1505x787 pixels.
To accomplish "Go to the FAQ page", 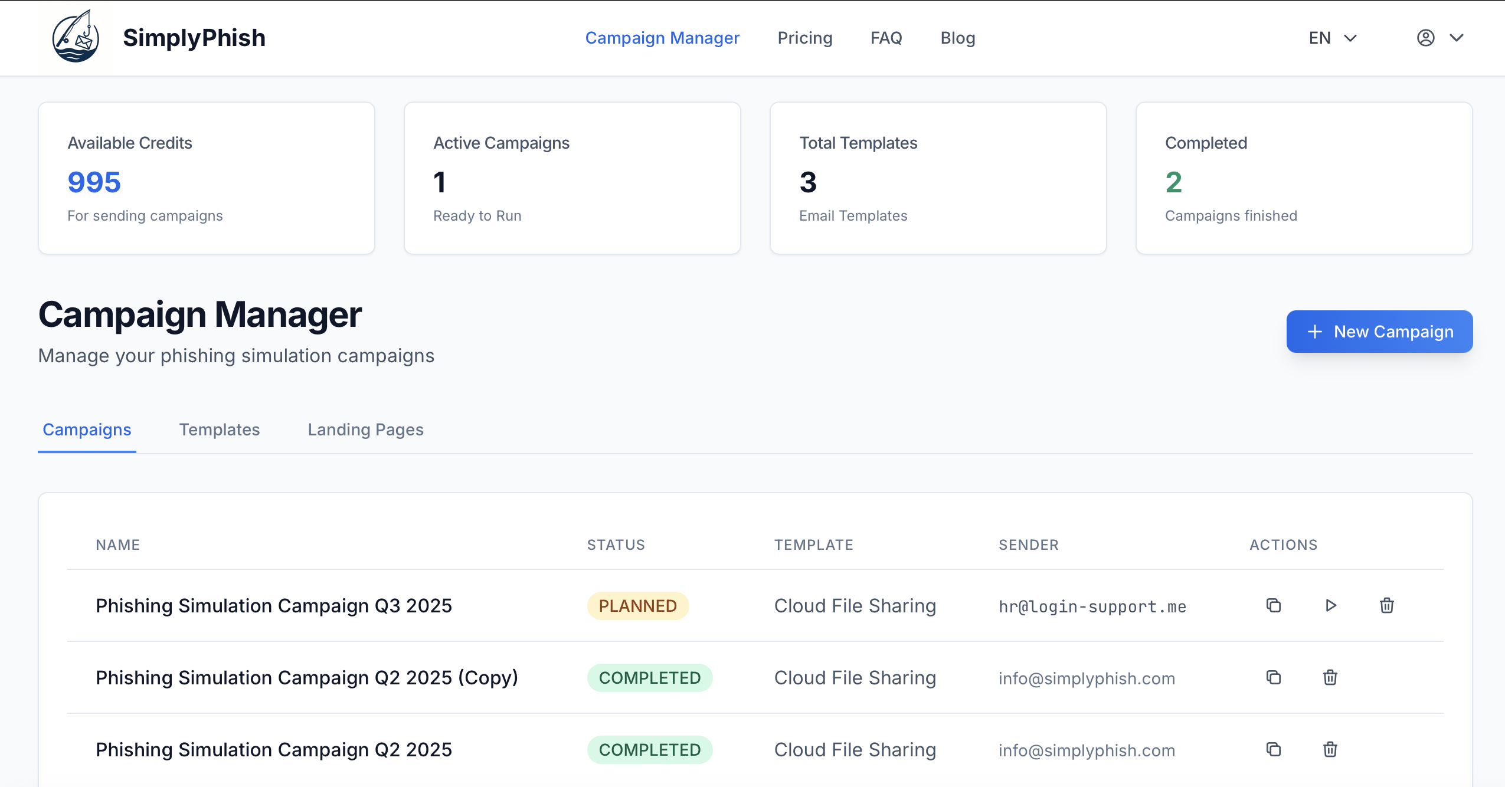I will click(886, 38).
